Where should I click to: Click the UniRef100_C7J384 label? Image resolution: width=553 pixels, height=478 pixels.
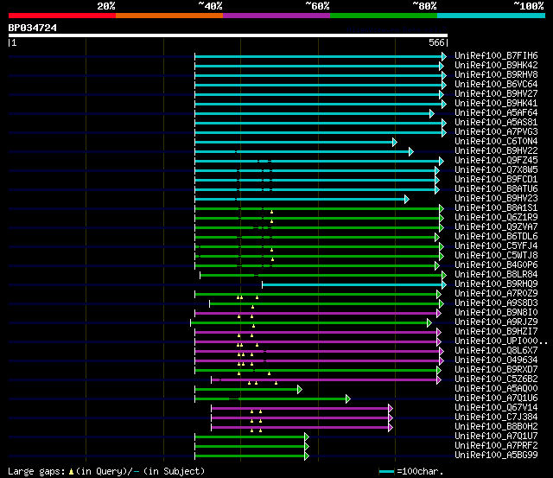(x=496, y=417)
